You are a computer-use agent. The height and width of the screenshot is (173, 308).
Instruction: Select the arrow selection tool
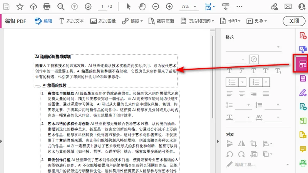[x=129, y=7]
